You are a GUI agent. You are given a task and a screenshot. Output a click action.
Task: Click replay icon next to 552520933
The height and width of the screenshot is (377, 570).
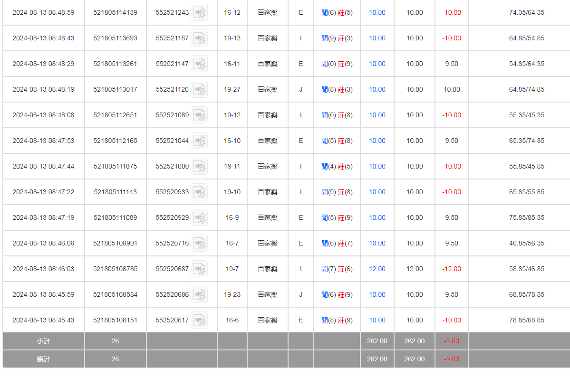click(199, 192)
